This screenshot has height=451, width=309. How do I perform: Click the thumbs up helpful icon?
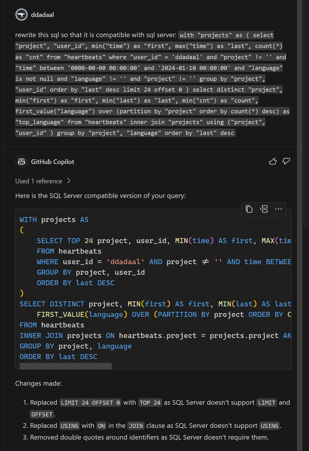(273, 161)
